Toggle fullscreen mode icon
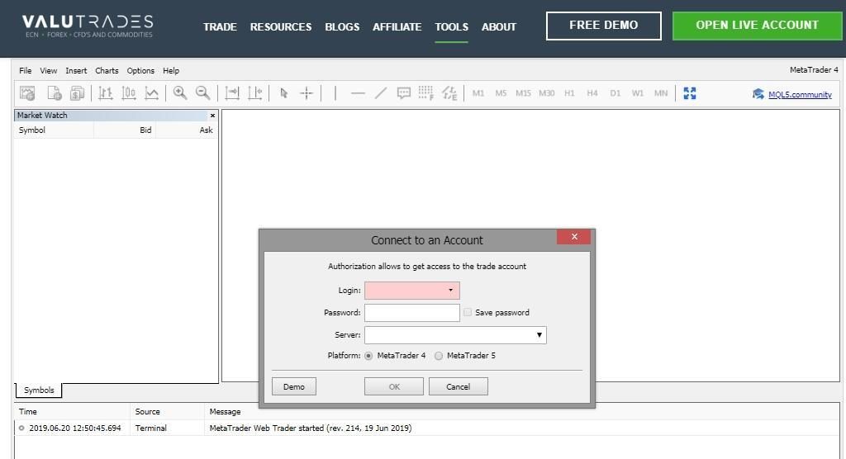This screenshot has width=846, height=459. [690, 93]
